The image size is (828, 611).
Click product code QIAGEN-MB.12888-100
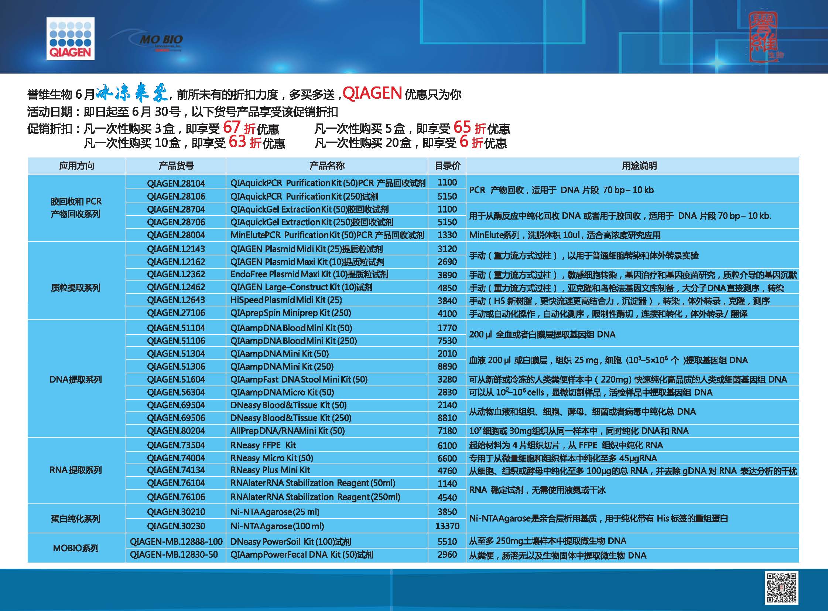coord(176,542)
